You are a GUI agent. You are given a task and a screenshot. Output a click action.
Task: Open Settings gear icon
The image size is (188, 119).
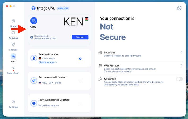13,102
